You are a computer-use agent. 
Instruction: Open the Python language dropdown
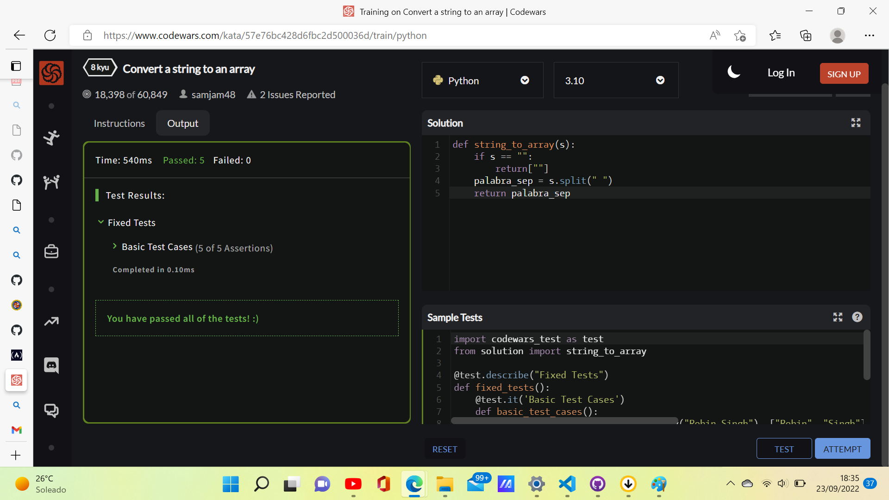click(x=525, y=80)
